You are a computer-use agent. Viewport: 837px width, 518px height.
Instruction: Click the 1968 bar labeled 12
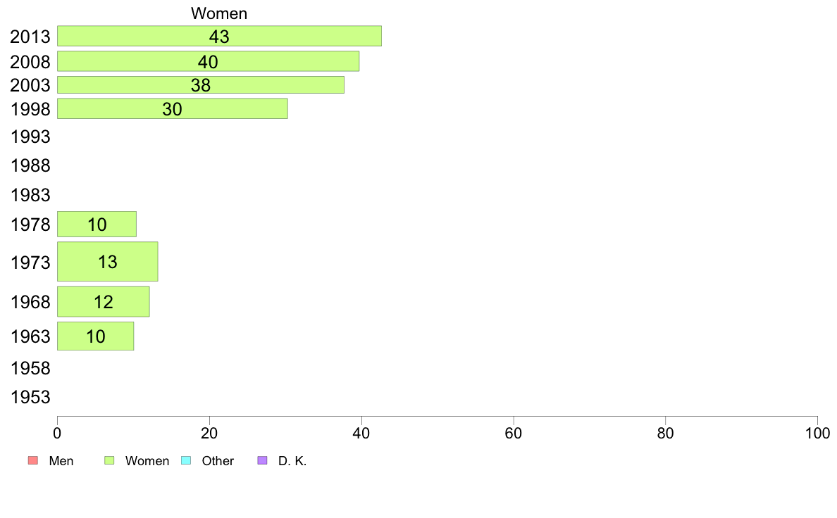click(103, 302)
